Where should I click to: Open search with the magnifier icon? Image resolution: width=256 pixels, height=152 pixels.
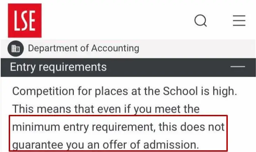click(x=200, y=21)
